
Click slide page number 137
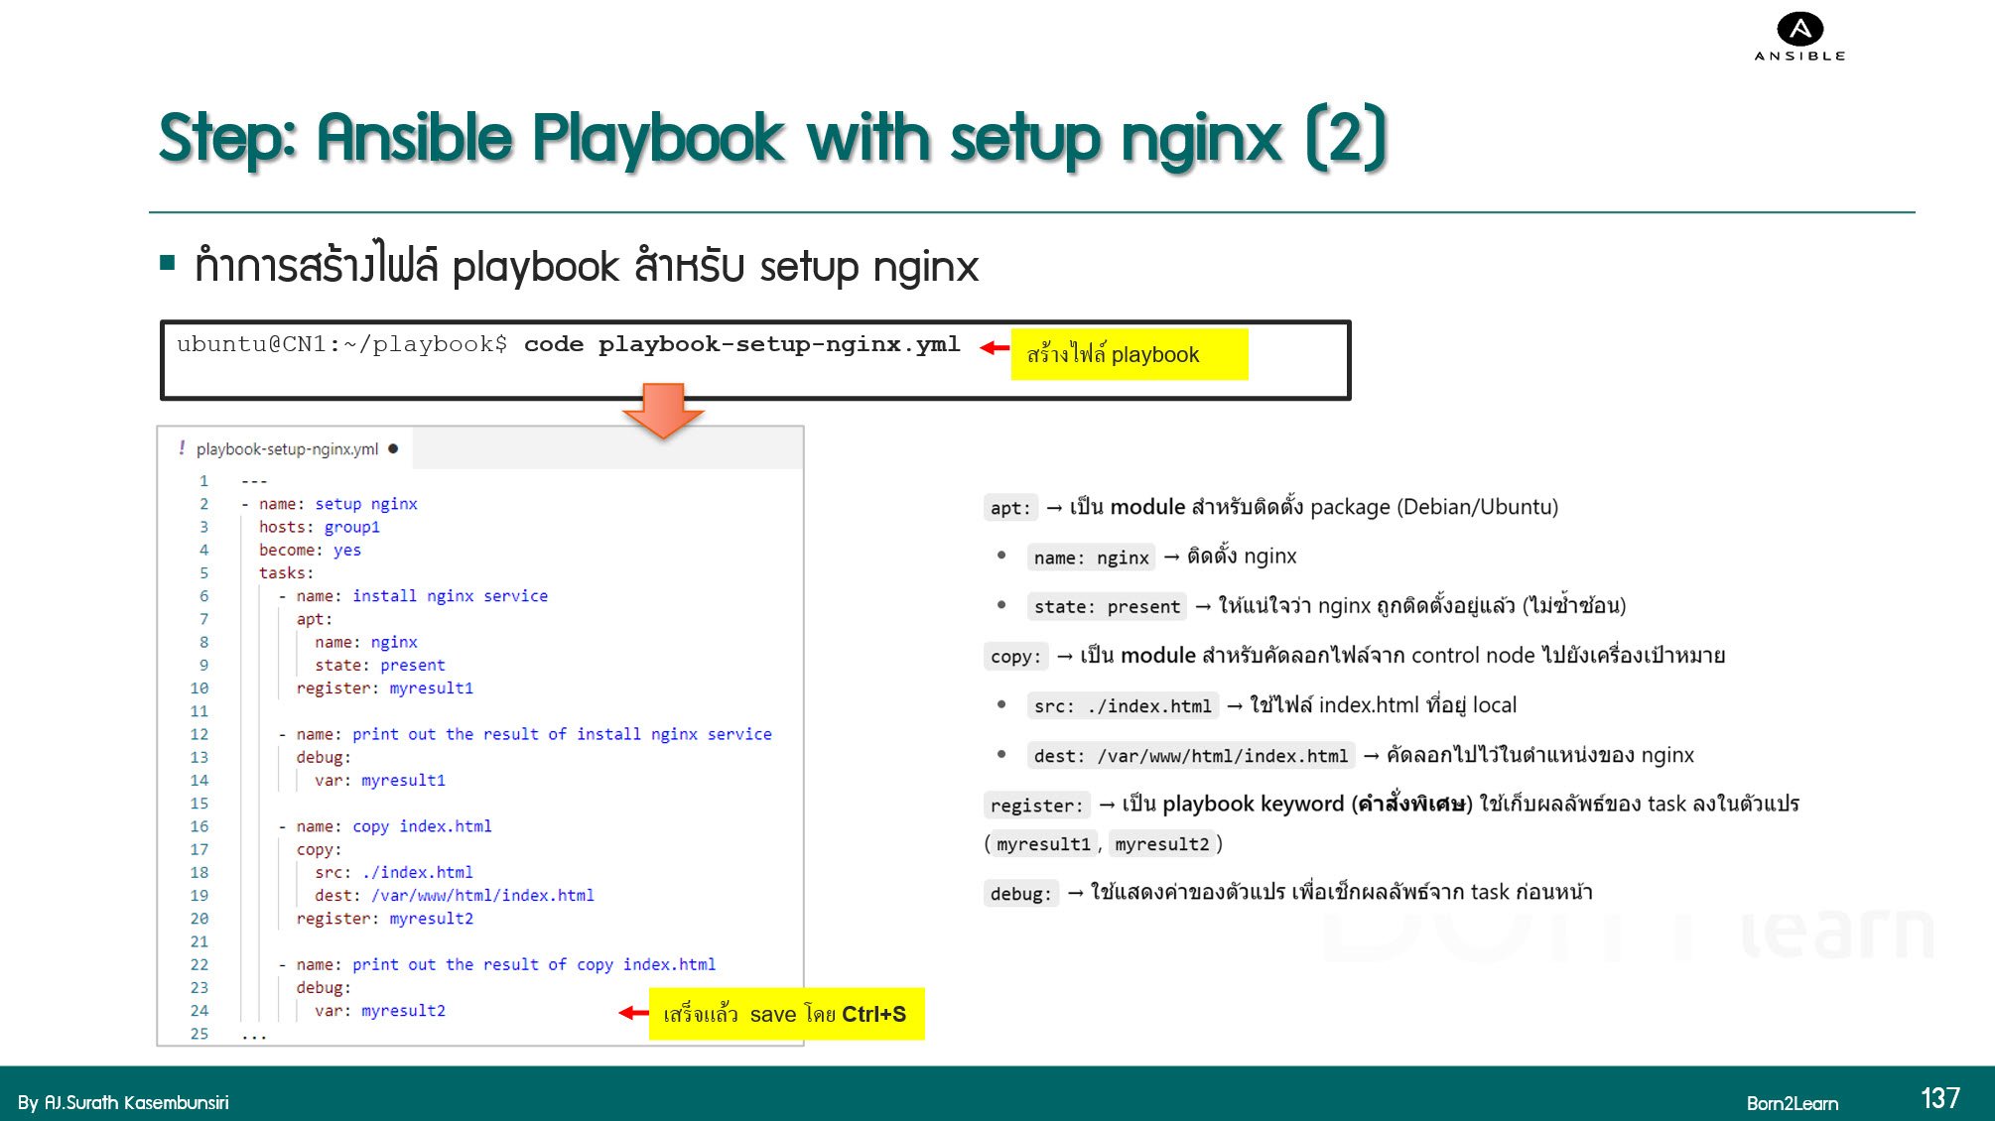[x=1940, y=1098]
